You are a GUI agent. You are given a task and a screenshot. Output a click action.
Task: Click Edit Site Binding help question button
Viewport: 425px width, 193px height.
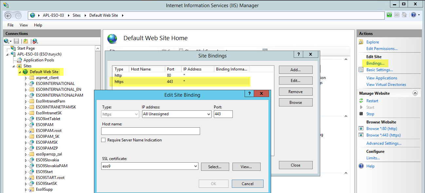point(249,94)
